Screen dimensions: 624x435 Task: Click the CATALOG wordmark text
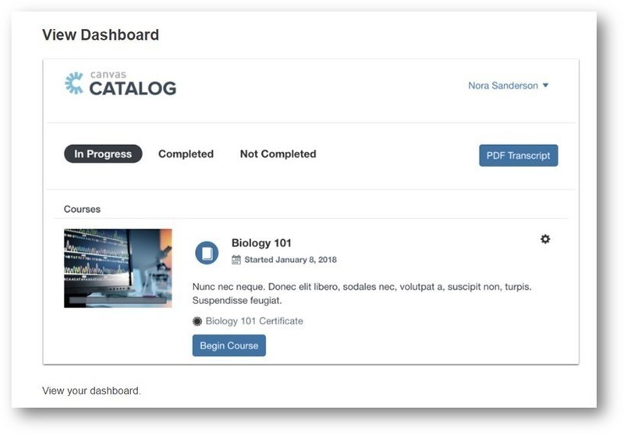[133, 88]
